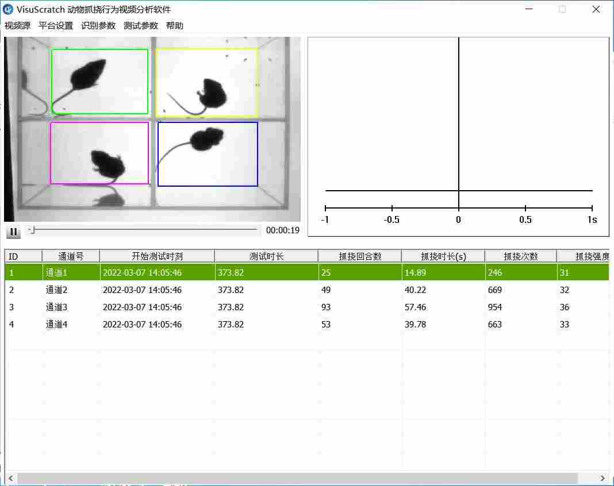Viewport: 614px width, 486px height.
Task: Click the video progress slider handle
Action: 32,230
